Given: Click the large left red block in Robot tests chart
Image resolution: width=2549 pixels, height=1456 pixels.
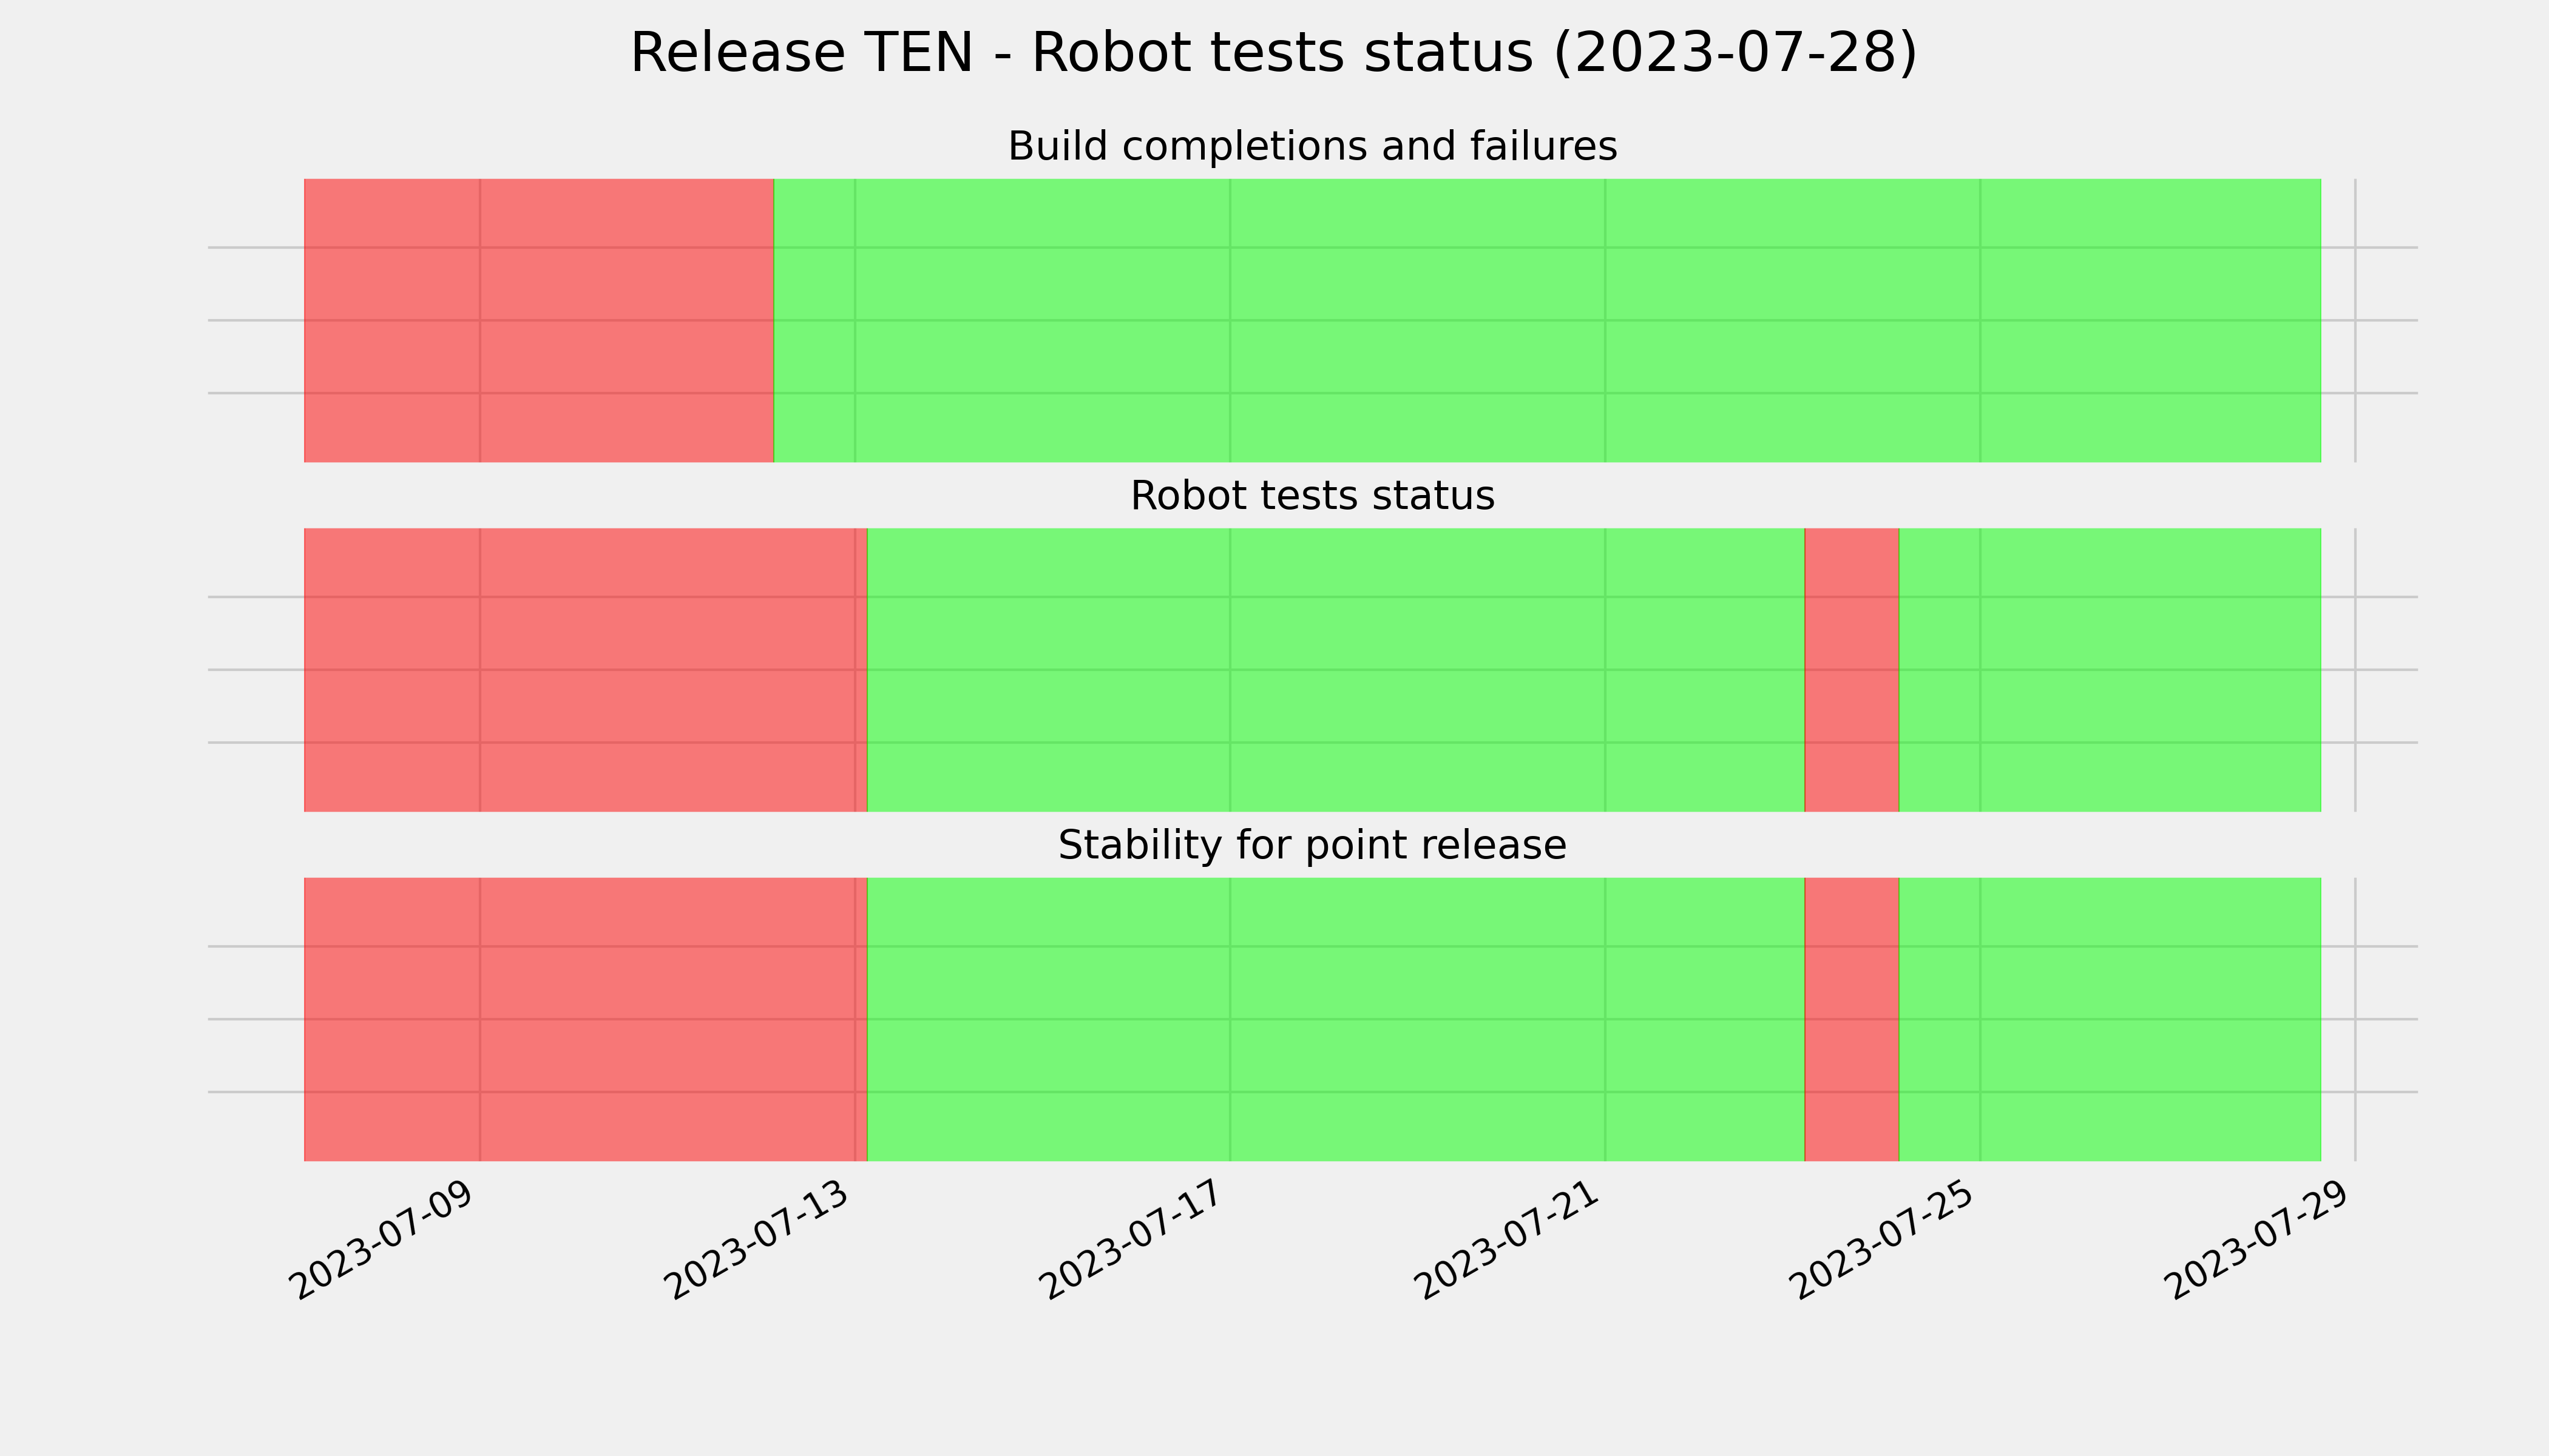Looking at the screenshot, I should (x=585, y=670).
